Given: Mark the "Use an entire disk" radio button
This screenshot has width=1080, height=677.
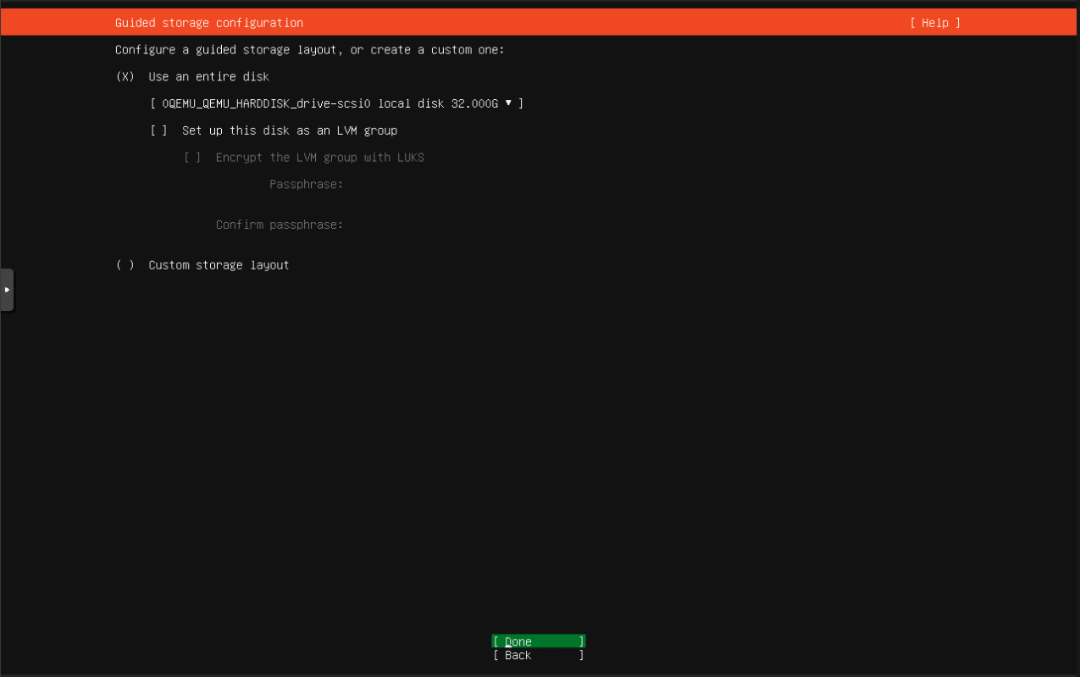Looking at the screenshot, I should [x=125, y=76].
